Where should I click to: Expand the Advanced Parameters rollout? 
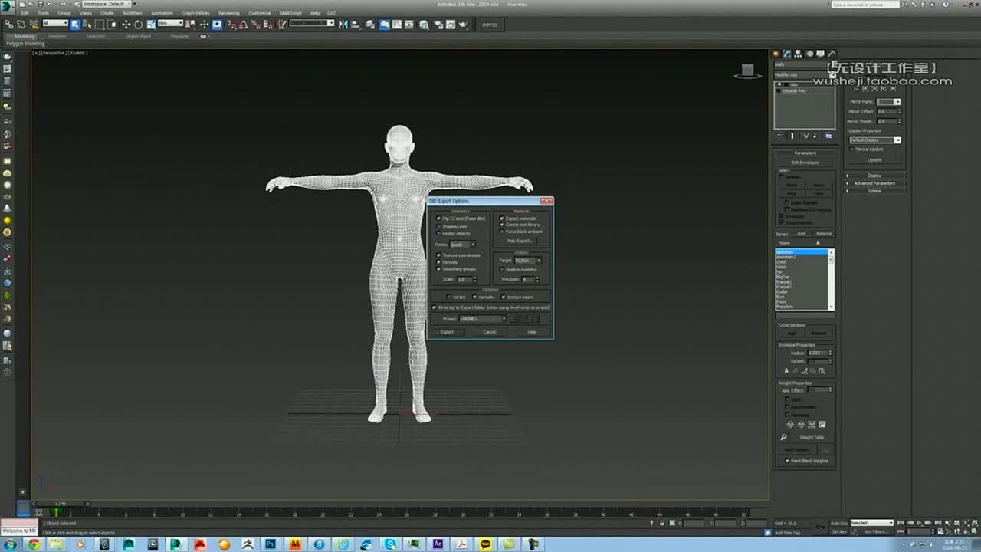pos(874,183)
